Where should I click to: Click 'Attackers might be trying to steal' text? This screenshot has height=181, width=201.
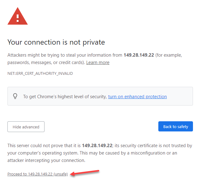coord(46,55)
